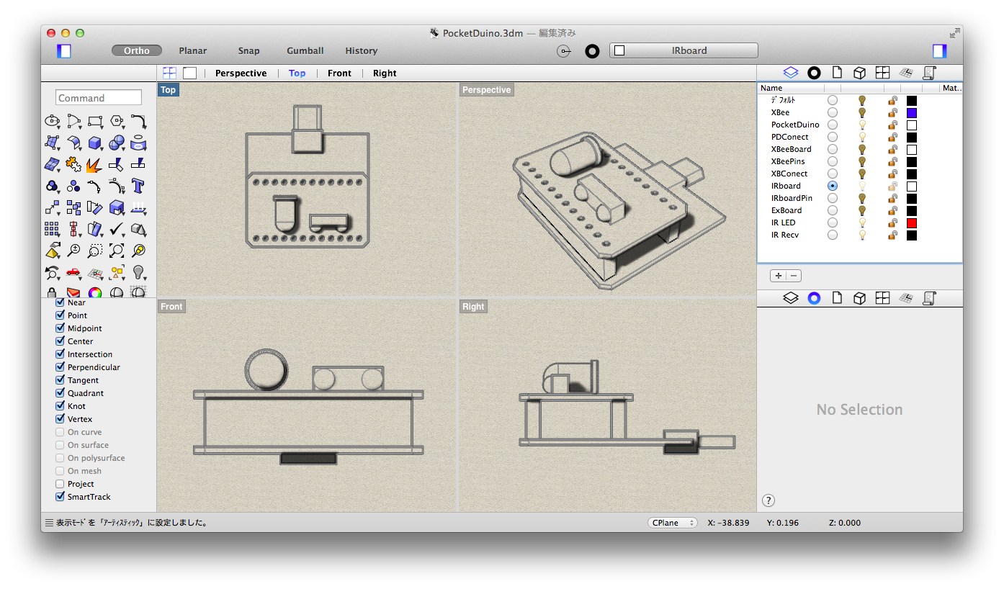Disable the Midpoint object snap checkbox
This screenshot has width=1004, height=589.
[x=60, y=328]
